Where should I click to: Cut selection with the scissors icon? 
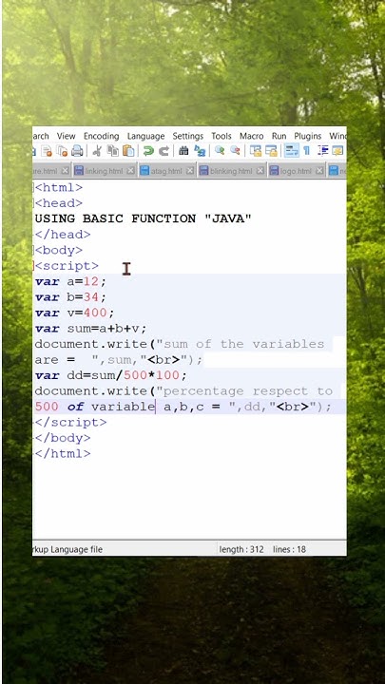(x=97, y=151)
